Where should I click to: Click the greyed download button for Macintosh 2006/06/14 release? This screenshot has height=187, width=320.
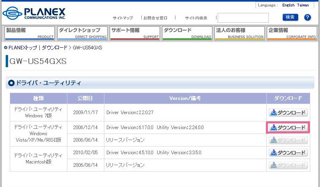(x=288, y=165)
